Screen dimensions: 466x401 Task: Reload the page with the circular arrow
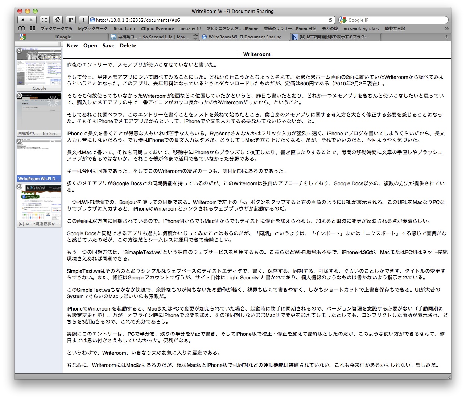(x=330, y=20)
